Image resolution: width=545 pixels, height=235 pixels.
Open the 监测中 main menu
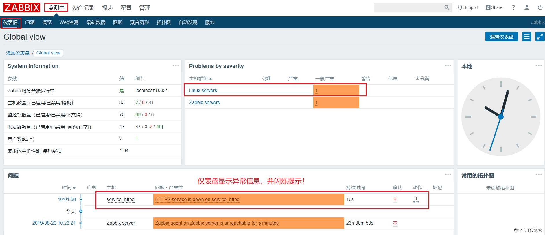point(56,8)
